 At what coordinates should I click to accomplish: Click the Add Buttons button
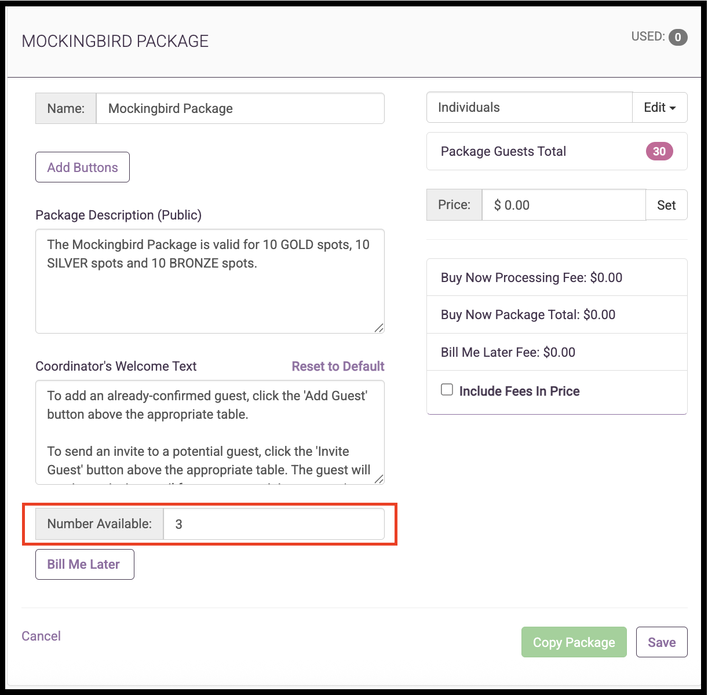point(82,167)
